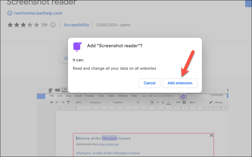
Task: Open the Tools menu in Docs preview
Action: point(101,96)
